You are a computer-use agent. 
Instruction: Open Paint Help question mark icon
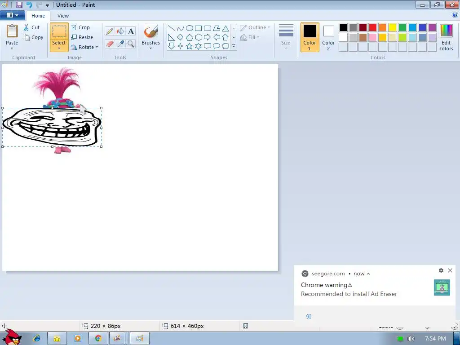point(455,15)
